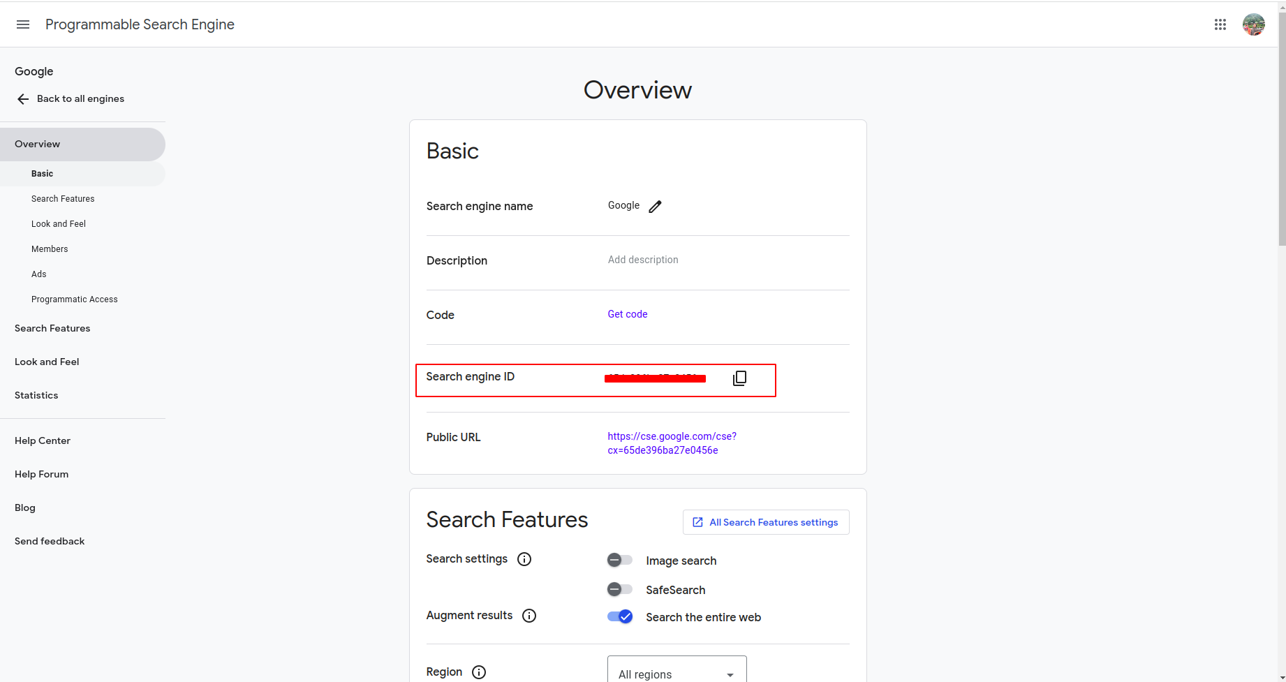Image resolution: width=1286 pixels, height=682 pixels.
Task: Click the Augment results info icon
Action: 529,616
